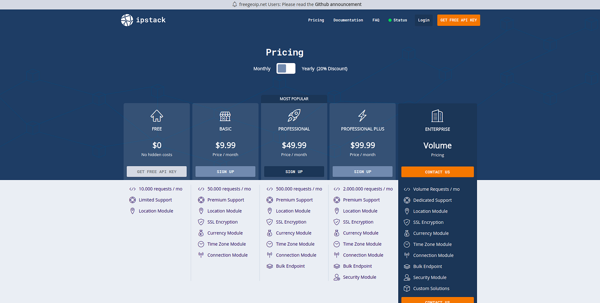Select the Monthly billing label
The image size is (600, 303).
pos(262,69)
